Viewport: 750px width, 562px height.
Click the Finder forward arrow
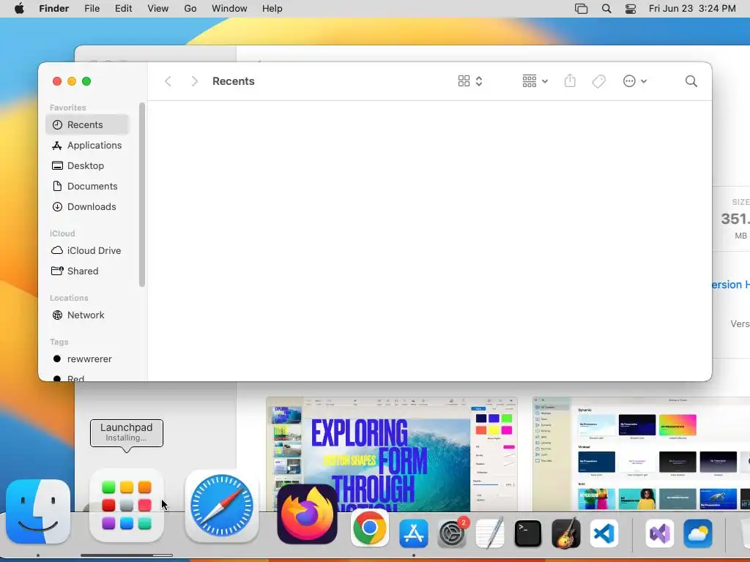click(x=194, y=81)
